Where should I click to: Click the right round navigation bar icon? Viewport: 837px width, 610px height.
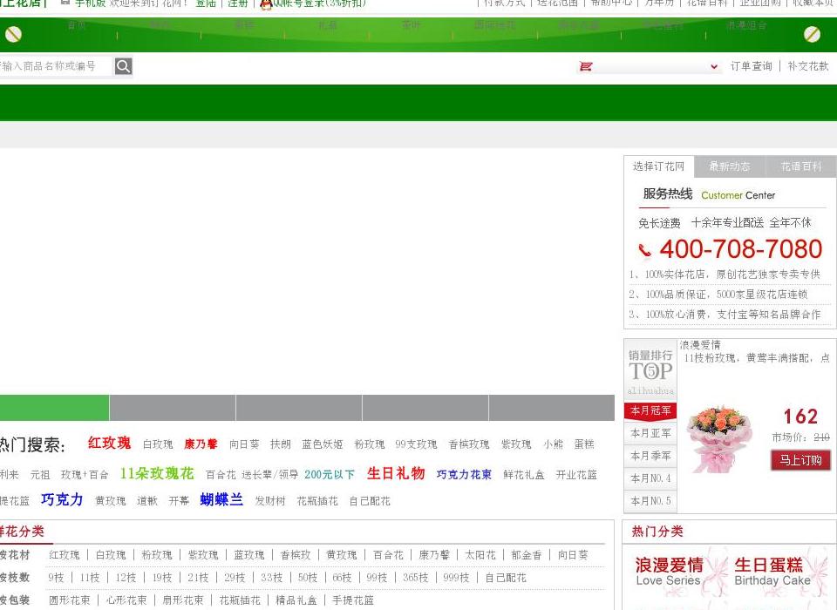812,34
